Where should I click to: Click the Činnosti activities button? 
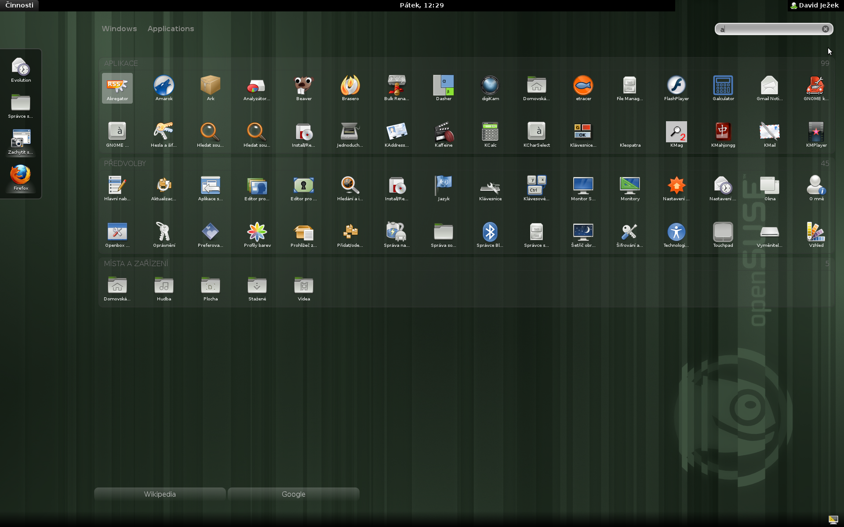click(19, 5)
